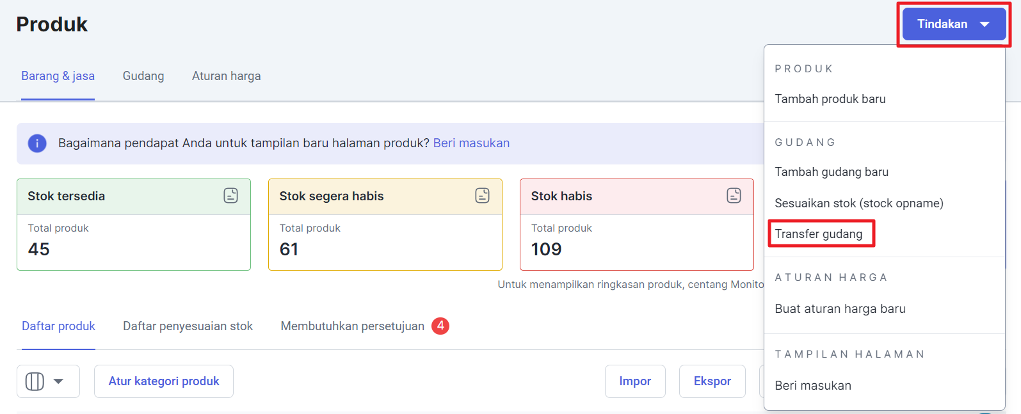Open Membutuhkan persetujuan tab
Image resolution: width=1021 pixels, height=414 pixels.
click(352, 326)
